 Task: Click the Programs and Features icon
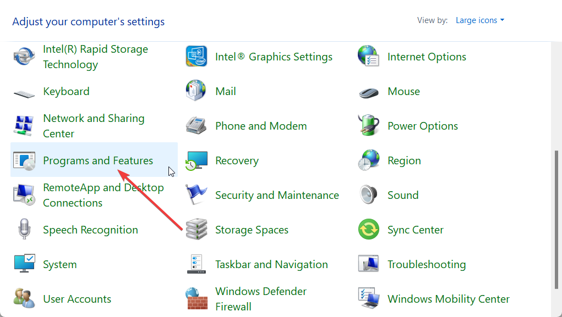(x=24, y=160)
